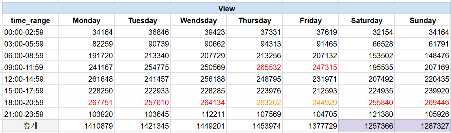Click the purple Saturday total 1257366
Screen dimensions: 451x133
click(367, 126)
